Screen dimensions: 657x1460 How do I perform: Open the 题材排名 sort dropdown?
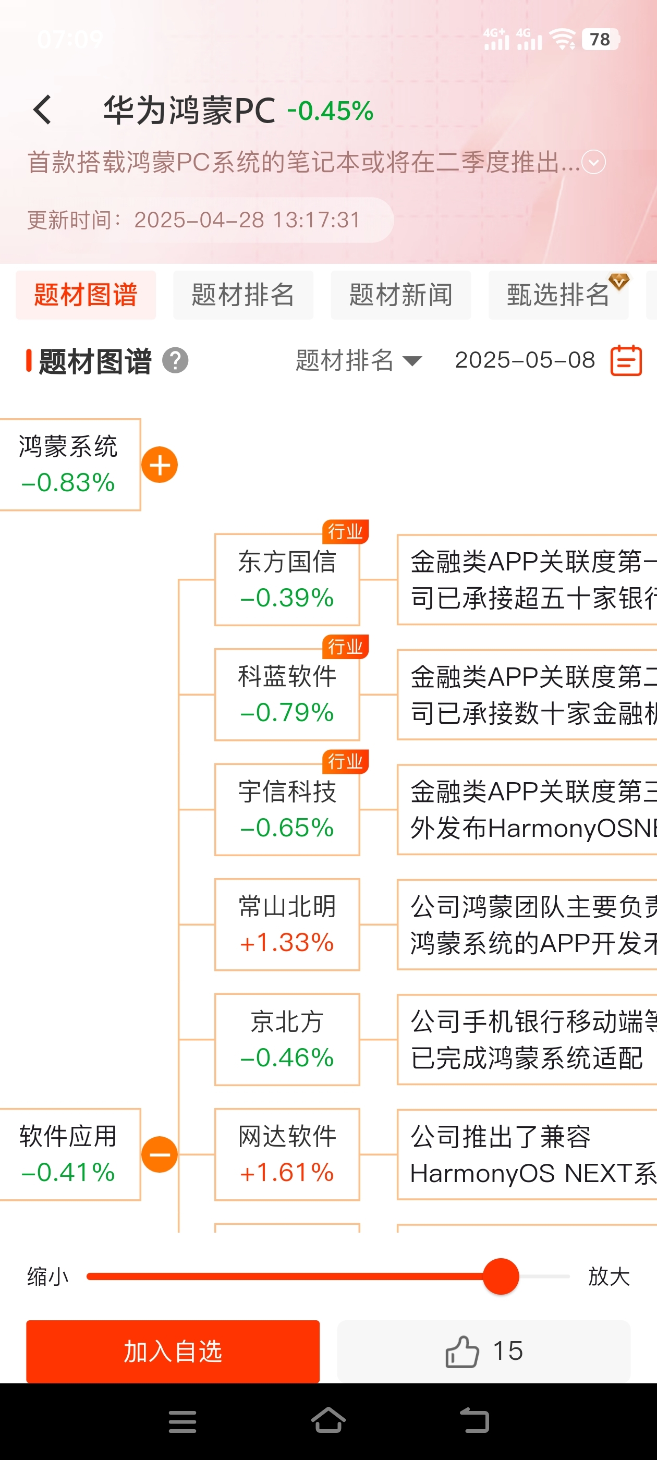(x=358, y=360)
